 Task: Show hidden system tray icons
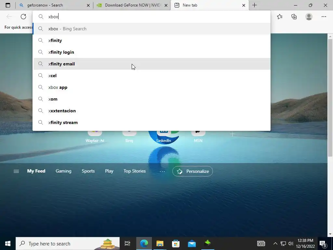click(275, 243)
